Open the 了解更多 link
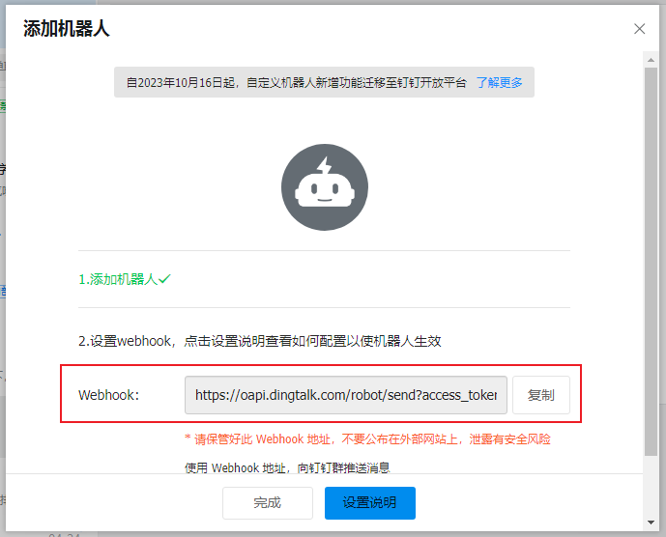Screen dimensions: 666x537 click(499, 82)
